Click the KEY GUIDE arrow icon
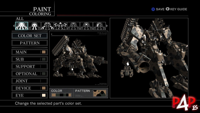 pos(168,9)
